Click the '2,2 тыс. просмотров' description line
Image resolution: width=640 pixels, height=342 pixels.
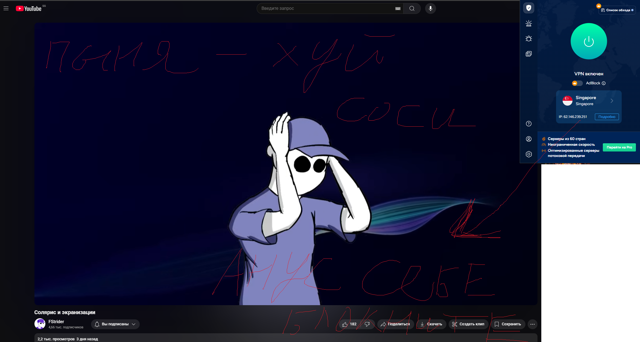click(x=56, y=339)
